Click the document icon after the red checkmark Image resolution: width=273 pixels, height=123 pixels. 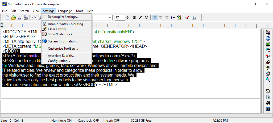[194, 17]
